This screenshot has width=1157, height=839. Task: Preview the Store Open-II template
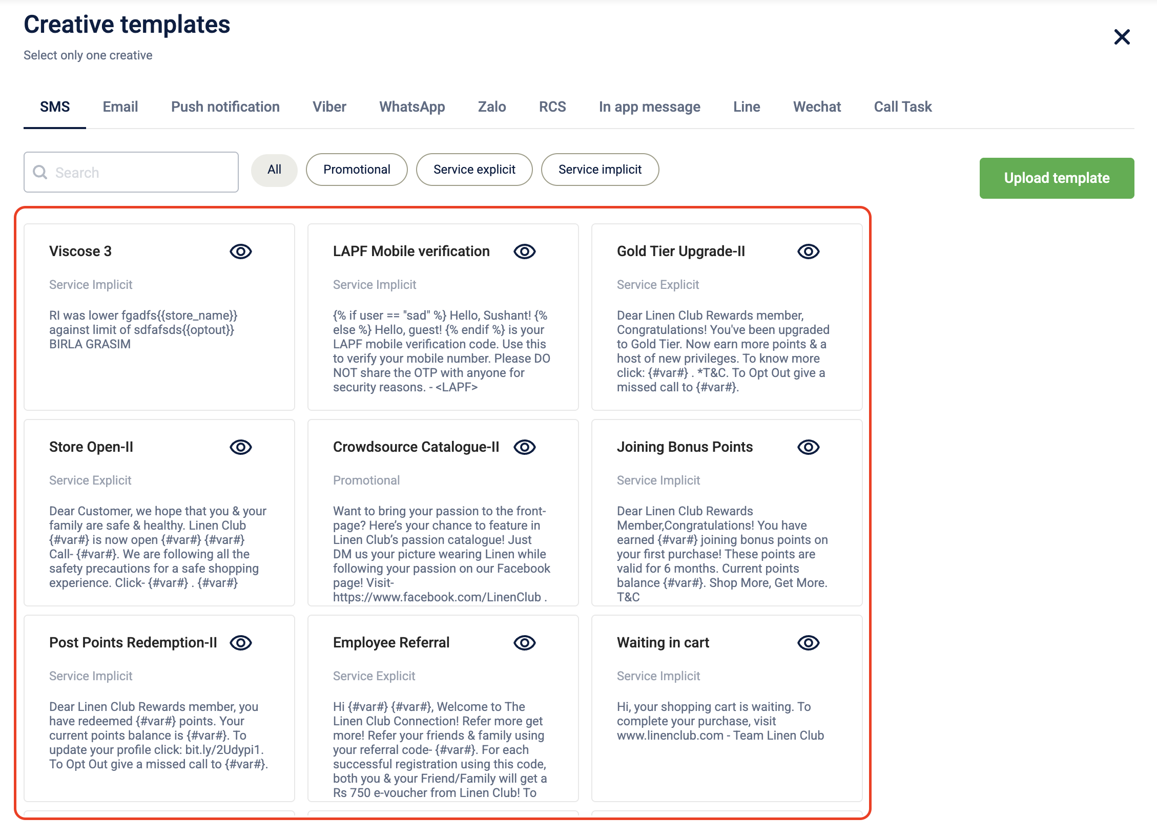pos(241,447)
